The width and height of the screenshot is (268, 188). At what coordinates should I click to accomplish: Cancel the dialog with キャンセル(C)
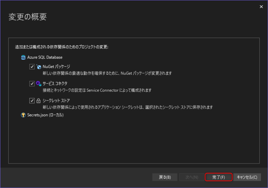click(247, 177)
